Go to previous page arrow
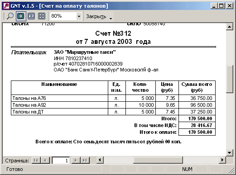The width and height of the screenshot is (236, 175). (x=45, y=160)
